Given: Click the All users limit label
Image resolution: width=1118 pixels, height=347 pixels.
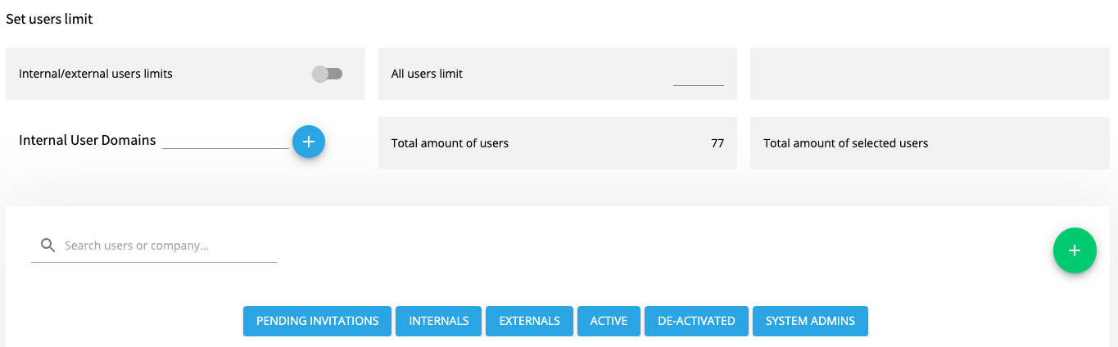Looking at the screenshot, I should 427,74.
